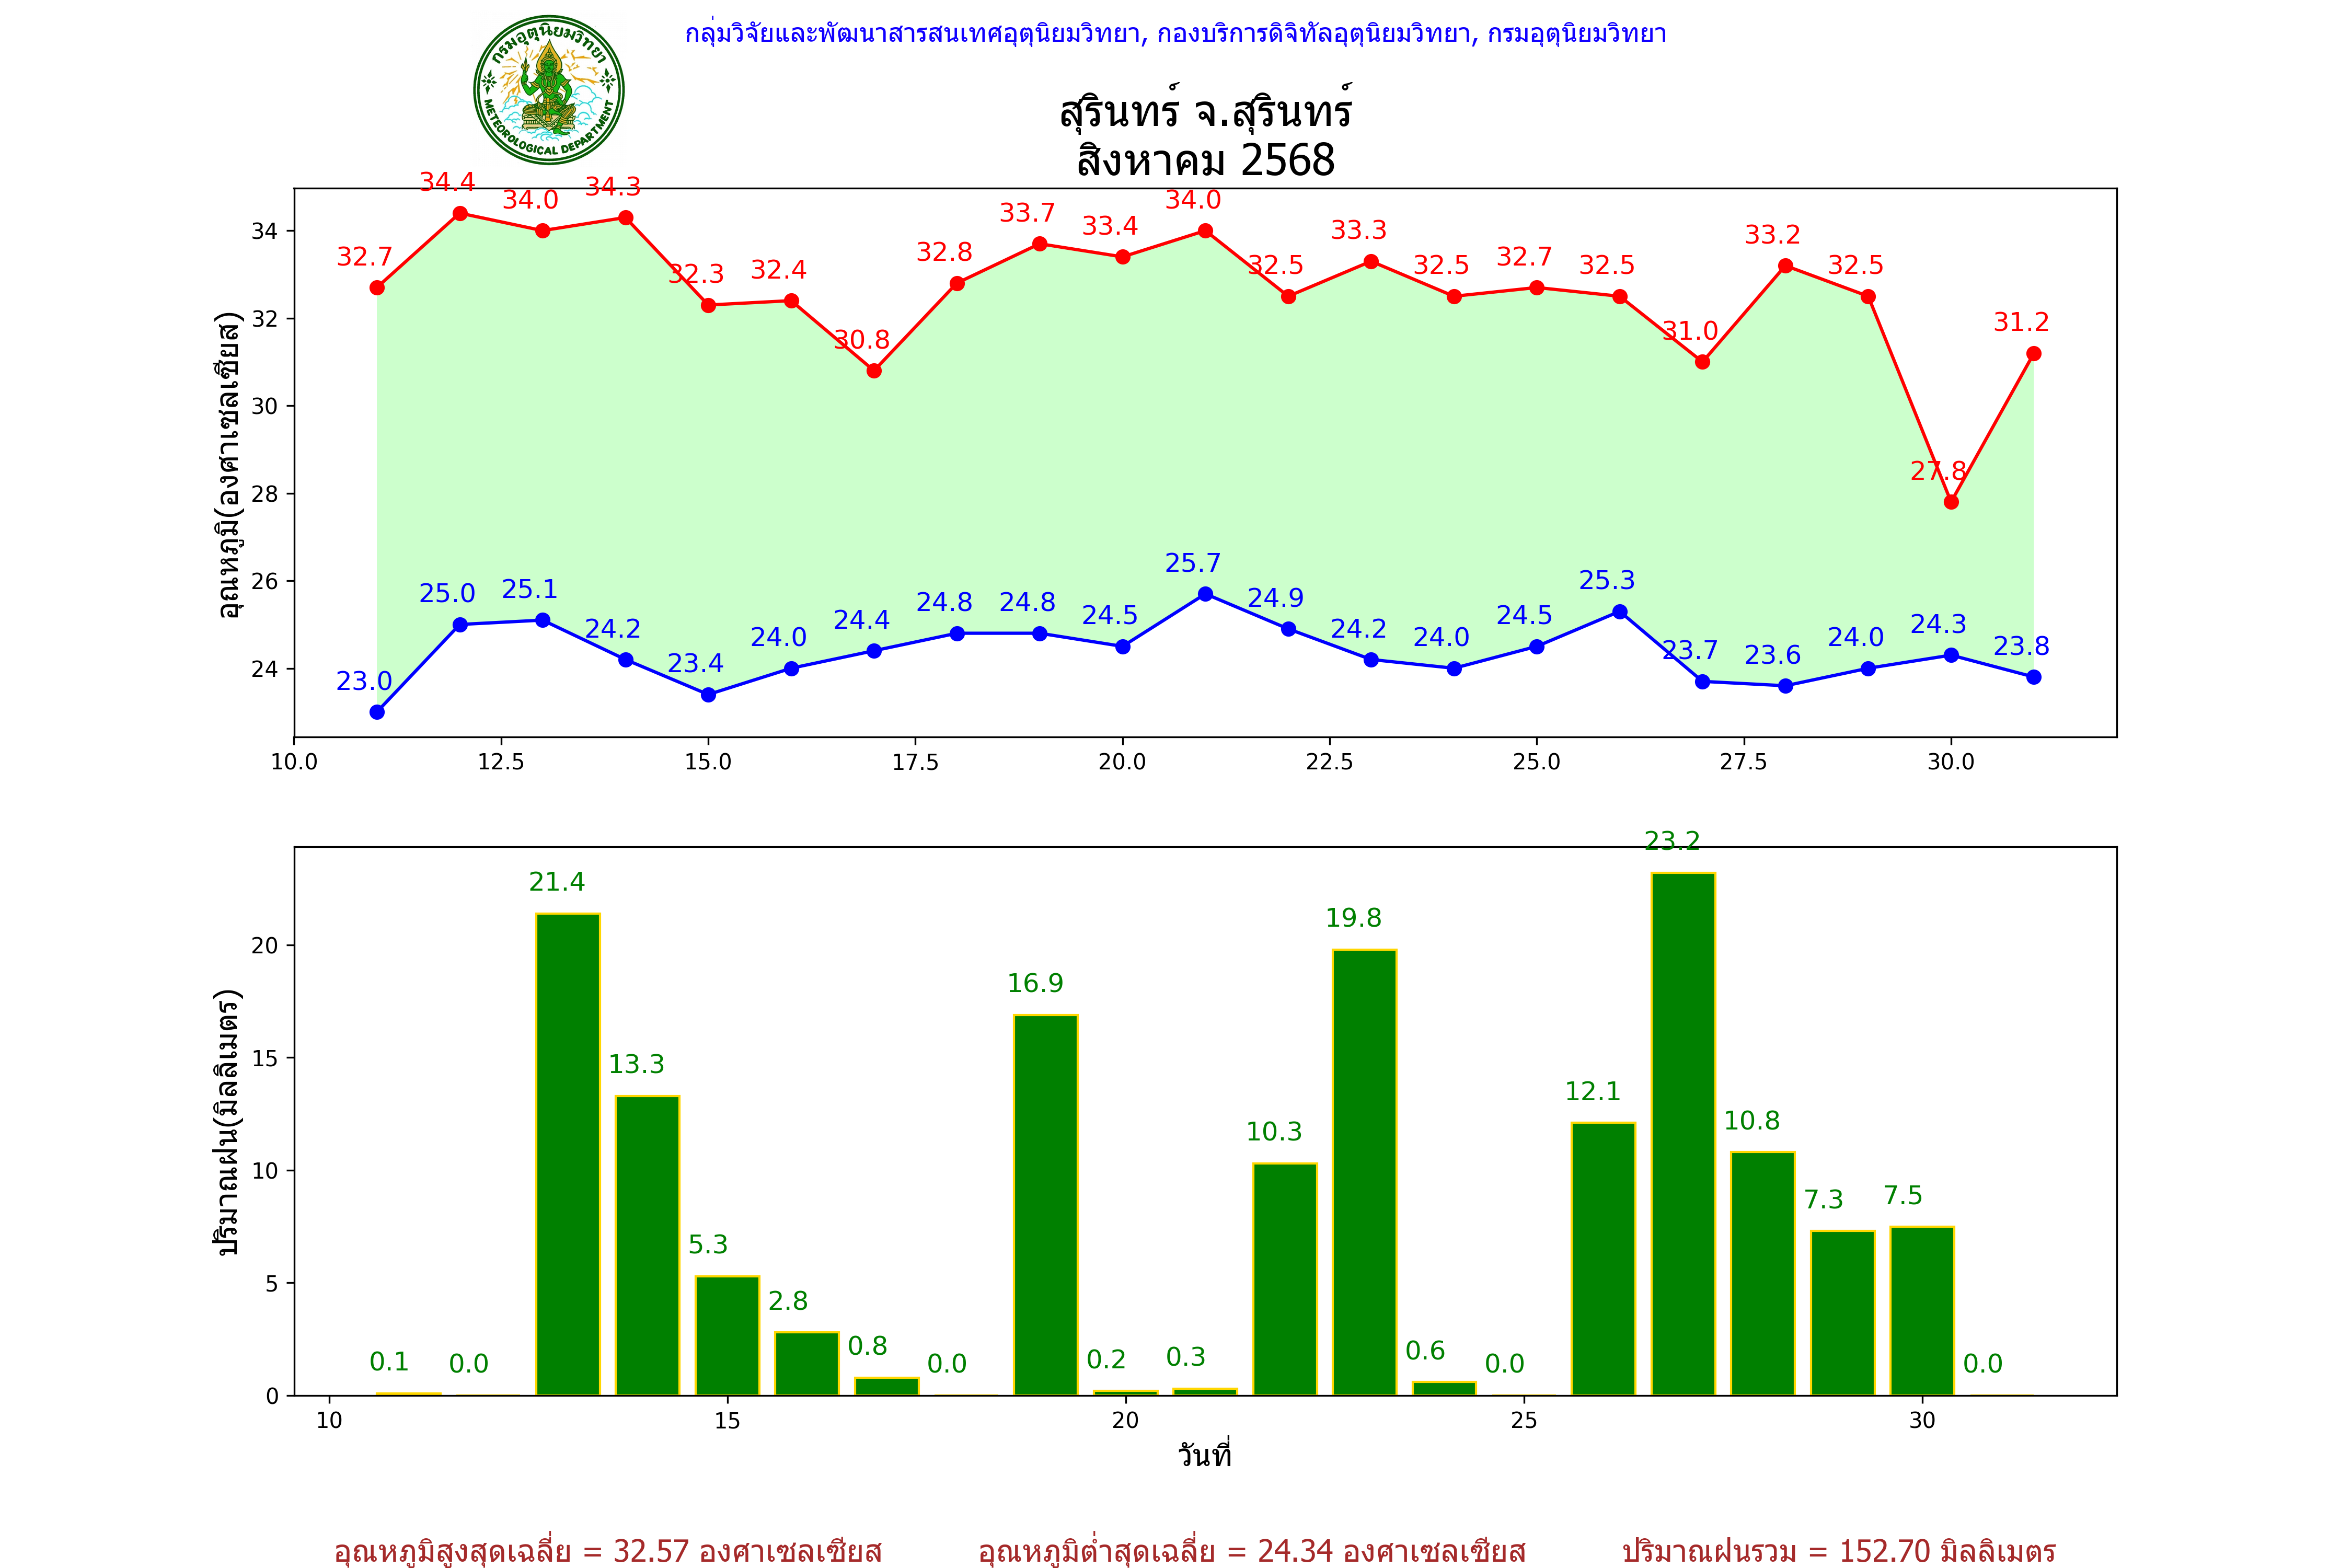Click the blue point labeled 23.0
2352x1568 pixels.
(377, 712)
